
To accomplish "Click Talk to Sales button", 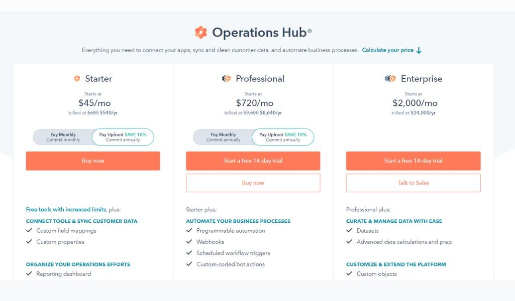I will [x=413, y=183].
